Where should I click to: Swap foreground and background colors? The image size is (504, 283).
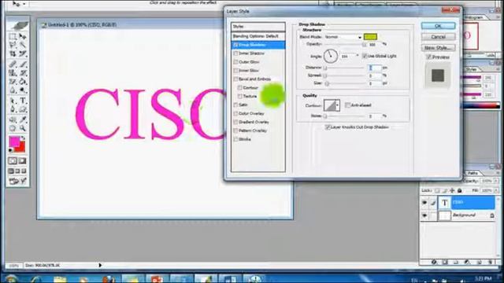coord(23,138)
